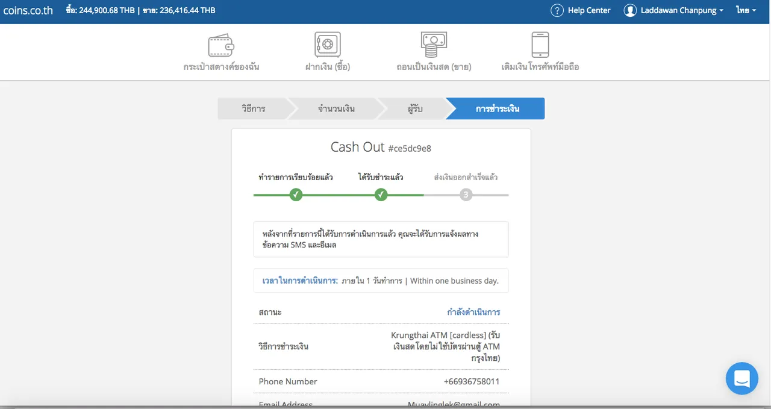Click the mobile phone top-up icon
Image resolution: width=771 pixels, height=409 pixels.
pyautogui.click(x=540, y=45)
